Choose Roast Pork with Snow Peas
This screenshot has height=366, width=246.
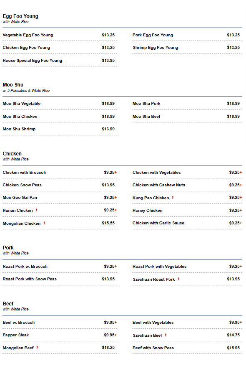(x=60, y=279)
